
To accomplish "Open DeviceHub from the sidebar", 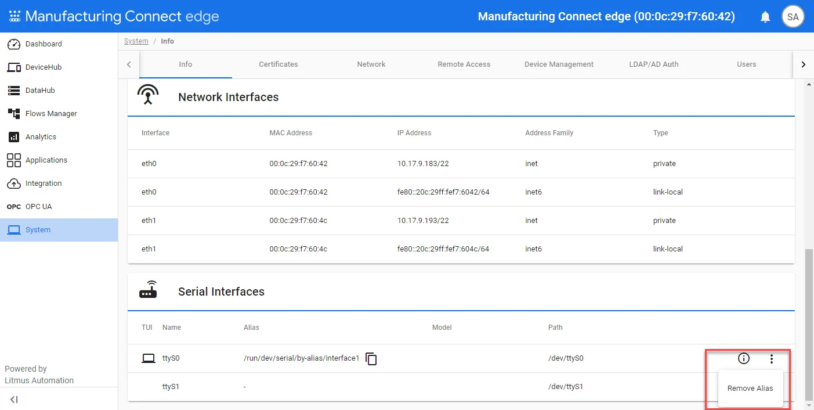I will point(59,67).
